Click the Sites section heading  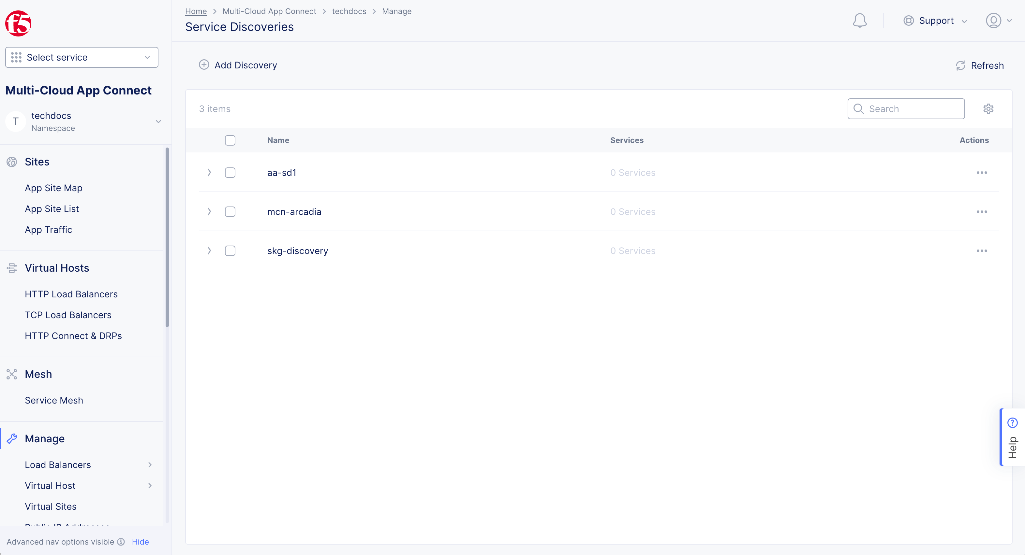[37, 162]
